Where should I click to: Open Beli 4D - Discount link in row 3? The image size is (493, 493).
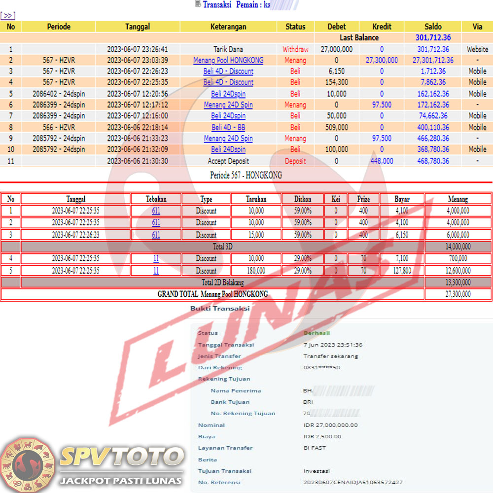tap(228, 71)
